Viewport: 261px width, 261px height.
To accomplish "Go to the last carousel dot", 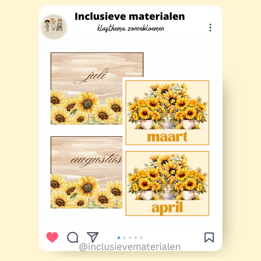I will tap(141, 238).
